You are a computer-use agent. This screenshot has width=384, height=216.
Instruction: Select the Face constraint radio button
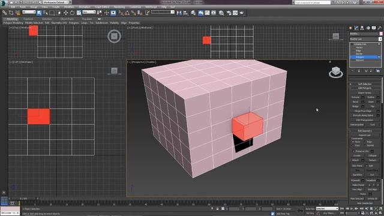[x=353, y=145]
